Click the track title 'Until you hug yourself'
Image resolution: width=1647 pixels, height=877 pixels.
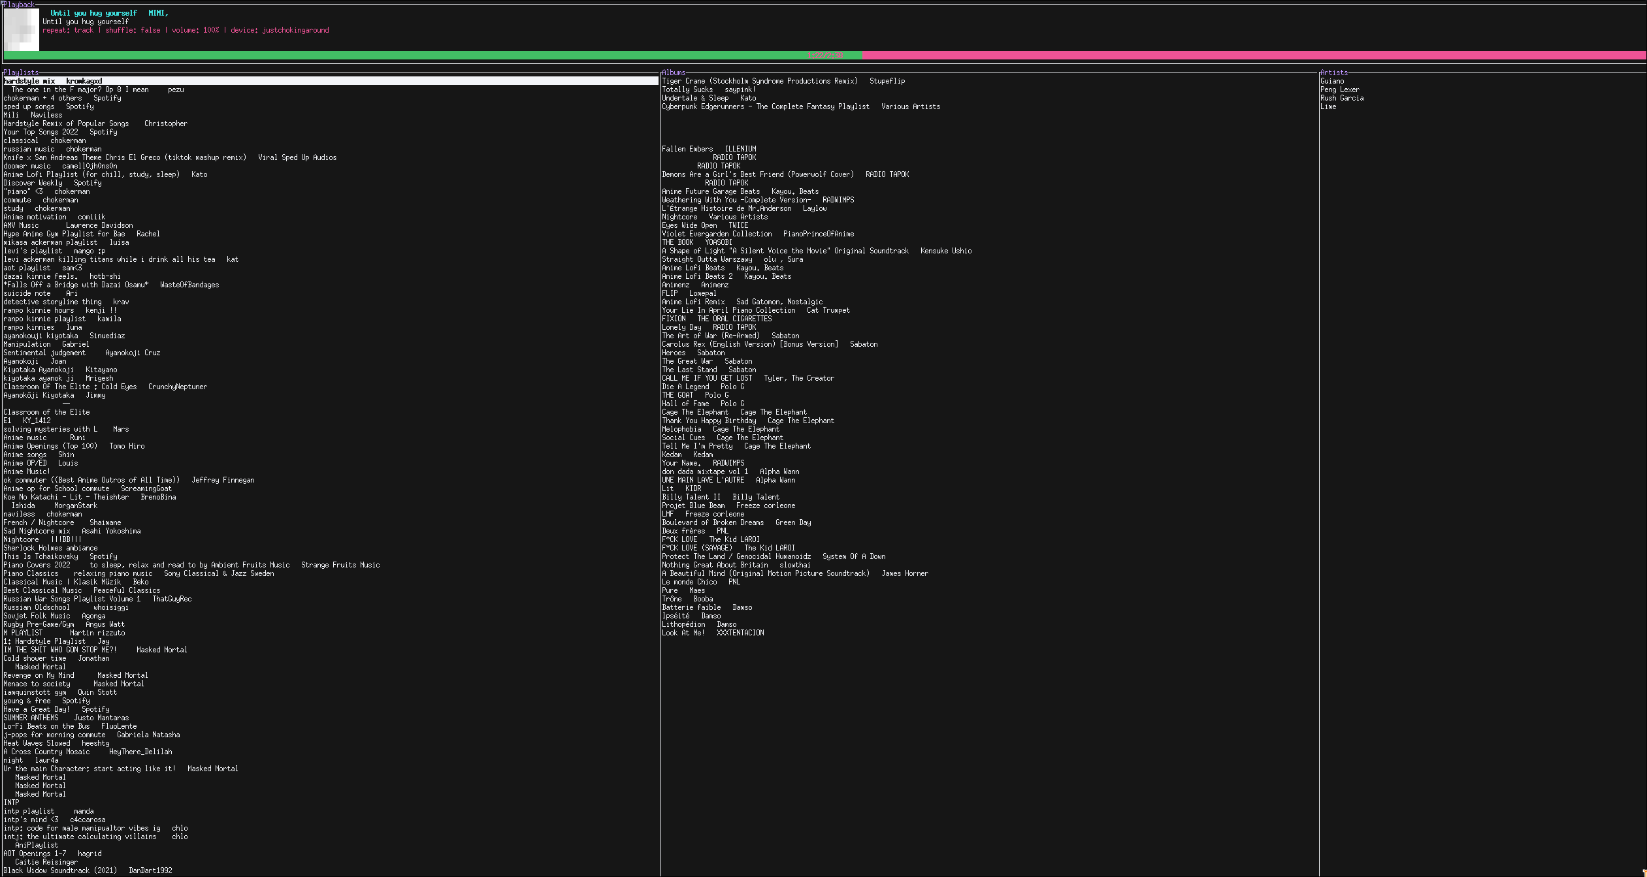93,12
